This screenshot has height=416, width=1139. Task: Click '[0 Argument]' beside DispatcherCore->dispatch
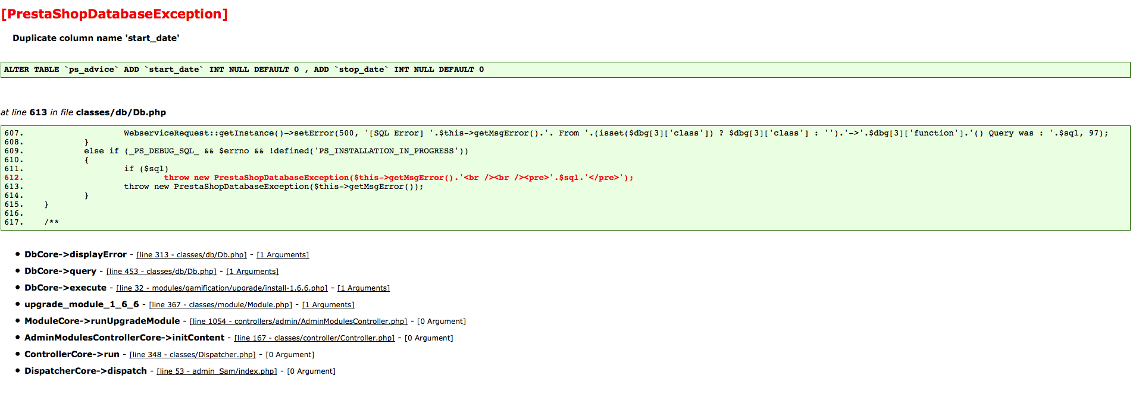311,371
